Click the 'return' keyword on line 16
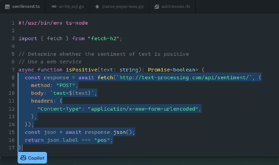The image size is (279, 165). [34, 140]
